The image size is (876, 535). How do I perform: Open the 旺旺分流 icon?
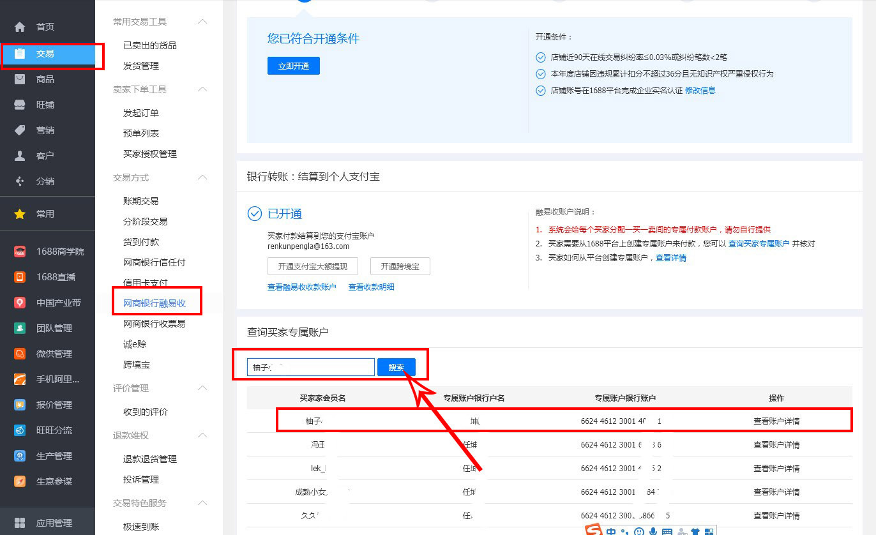point(20,430)
